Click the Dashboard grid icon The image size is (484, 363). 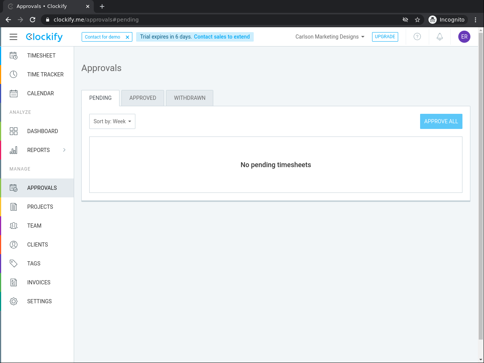14,131
